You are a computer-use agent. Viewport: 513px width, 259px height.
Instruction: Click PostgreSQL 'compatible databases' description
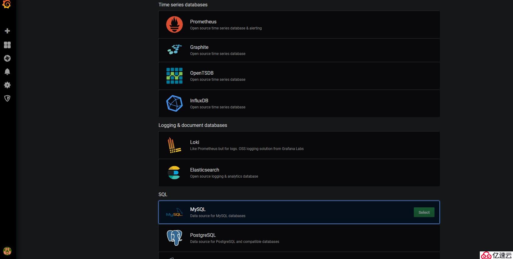[x=235, y=242]
